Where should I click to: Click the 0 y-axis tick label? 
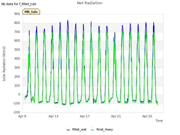[x=19, y=94]
